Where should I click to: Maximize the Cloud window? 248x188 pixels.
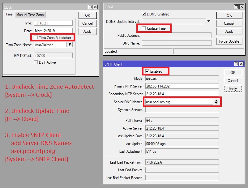click(236, 7)
